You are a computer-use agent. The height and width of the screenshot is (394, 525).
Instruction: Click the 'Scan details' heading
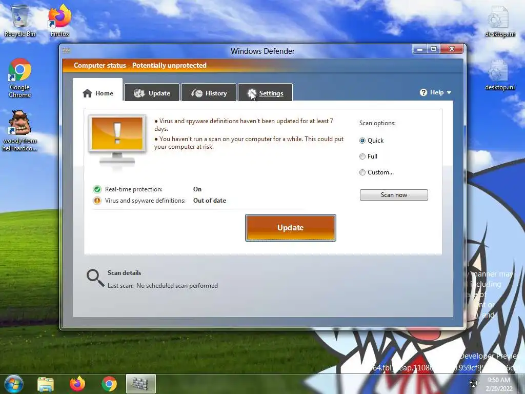[124, 273]
